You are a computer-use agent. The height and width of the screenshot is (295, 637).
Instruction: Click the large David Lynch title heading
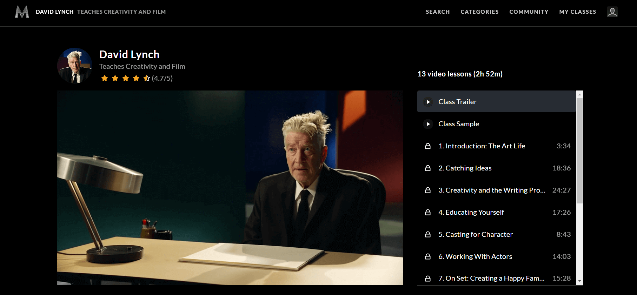click(129, 54)
